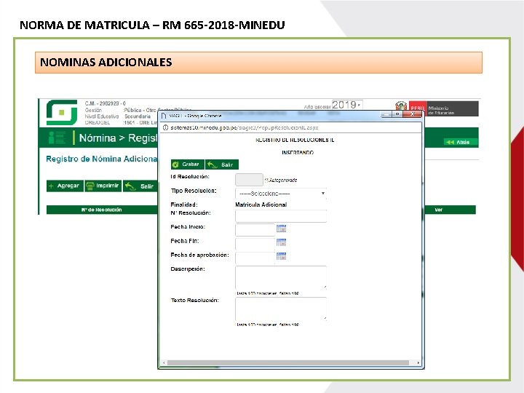The width and height of the screenshot is (524, 393).
Task: Maximize the popup Chrome window
Action: coord(397,114)
